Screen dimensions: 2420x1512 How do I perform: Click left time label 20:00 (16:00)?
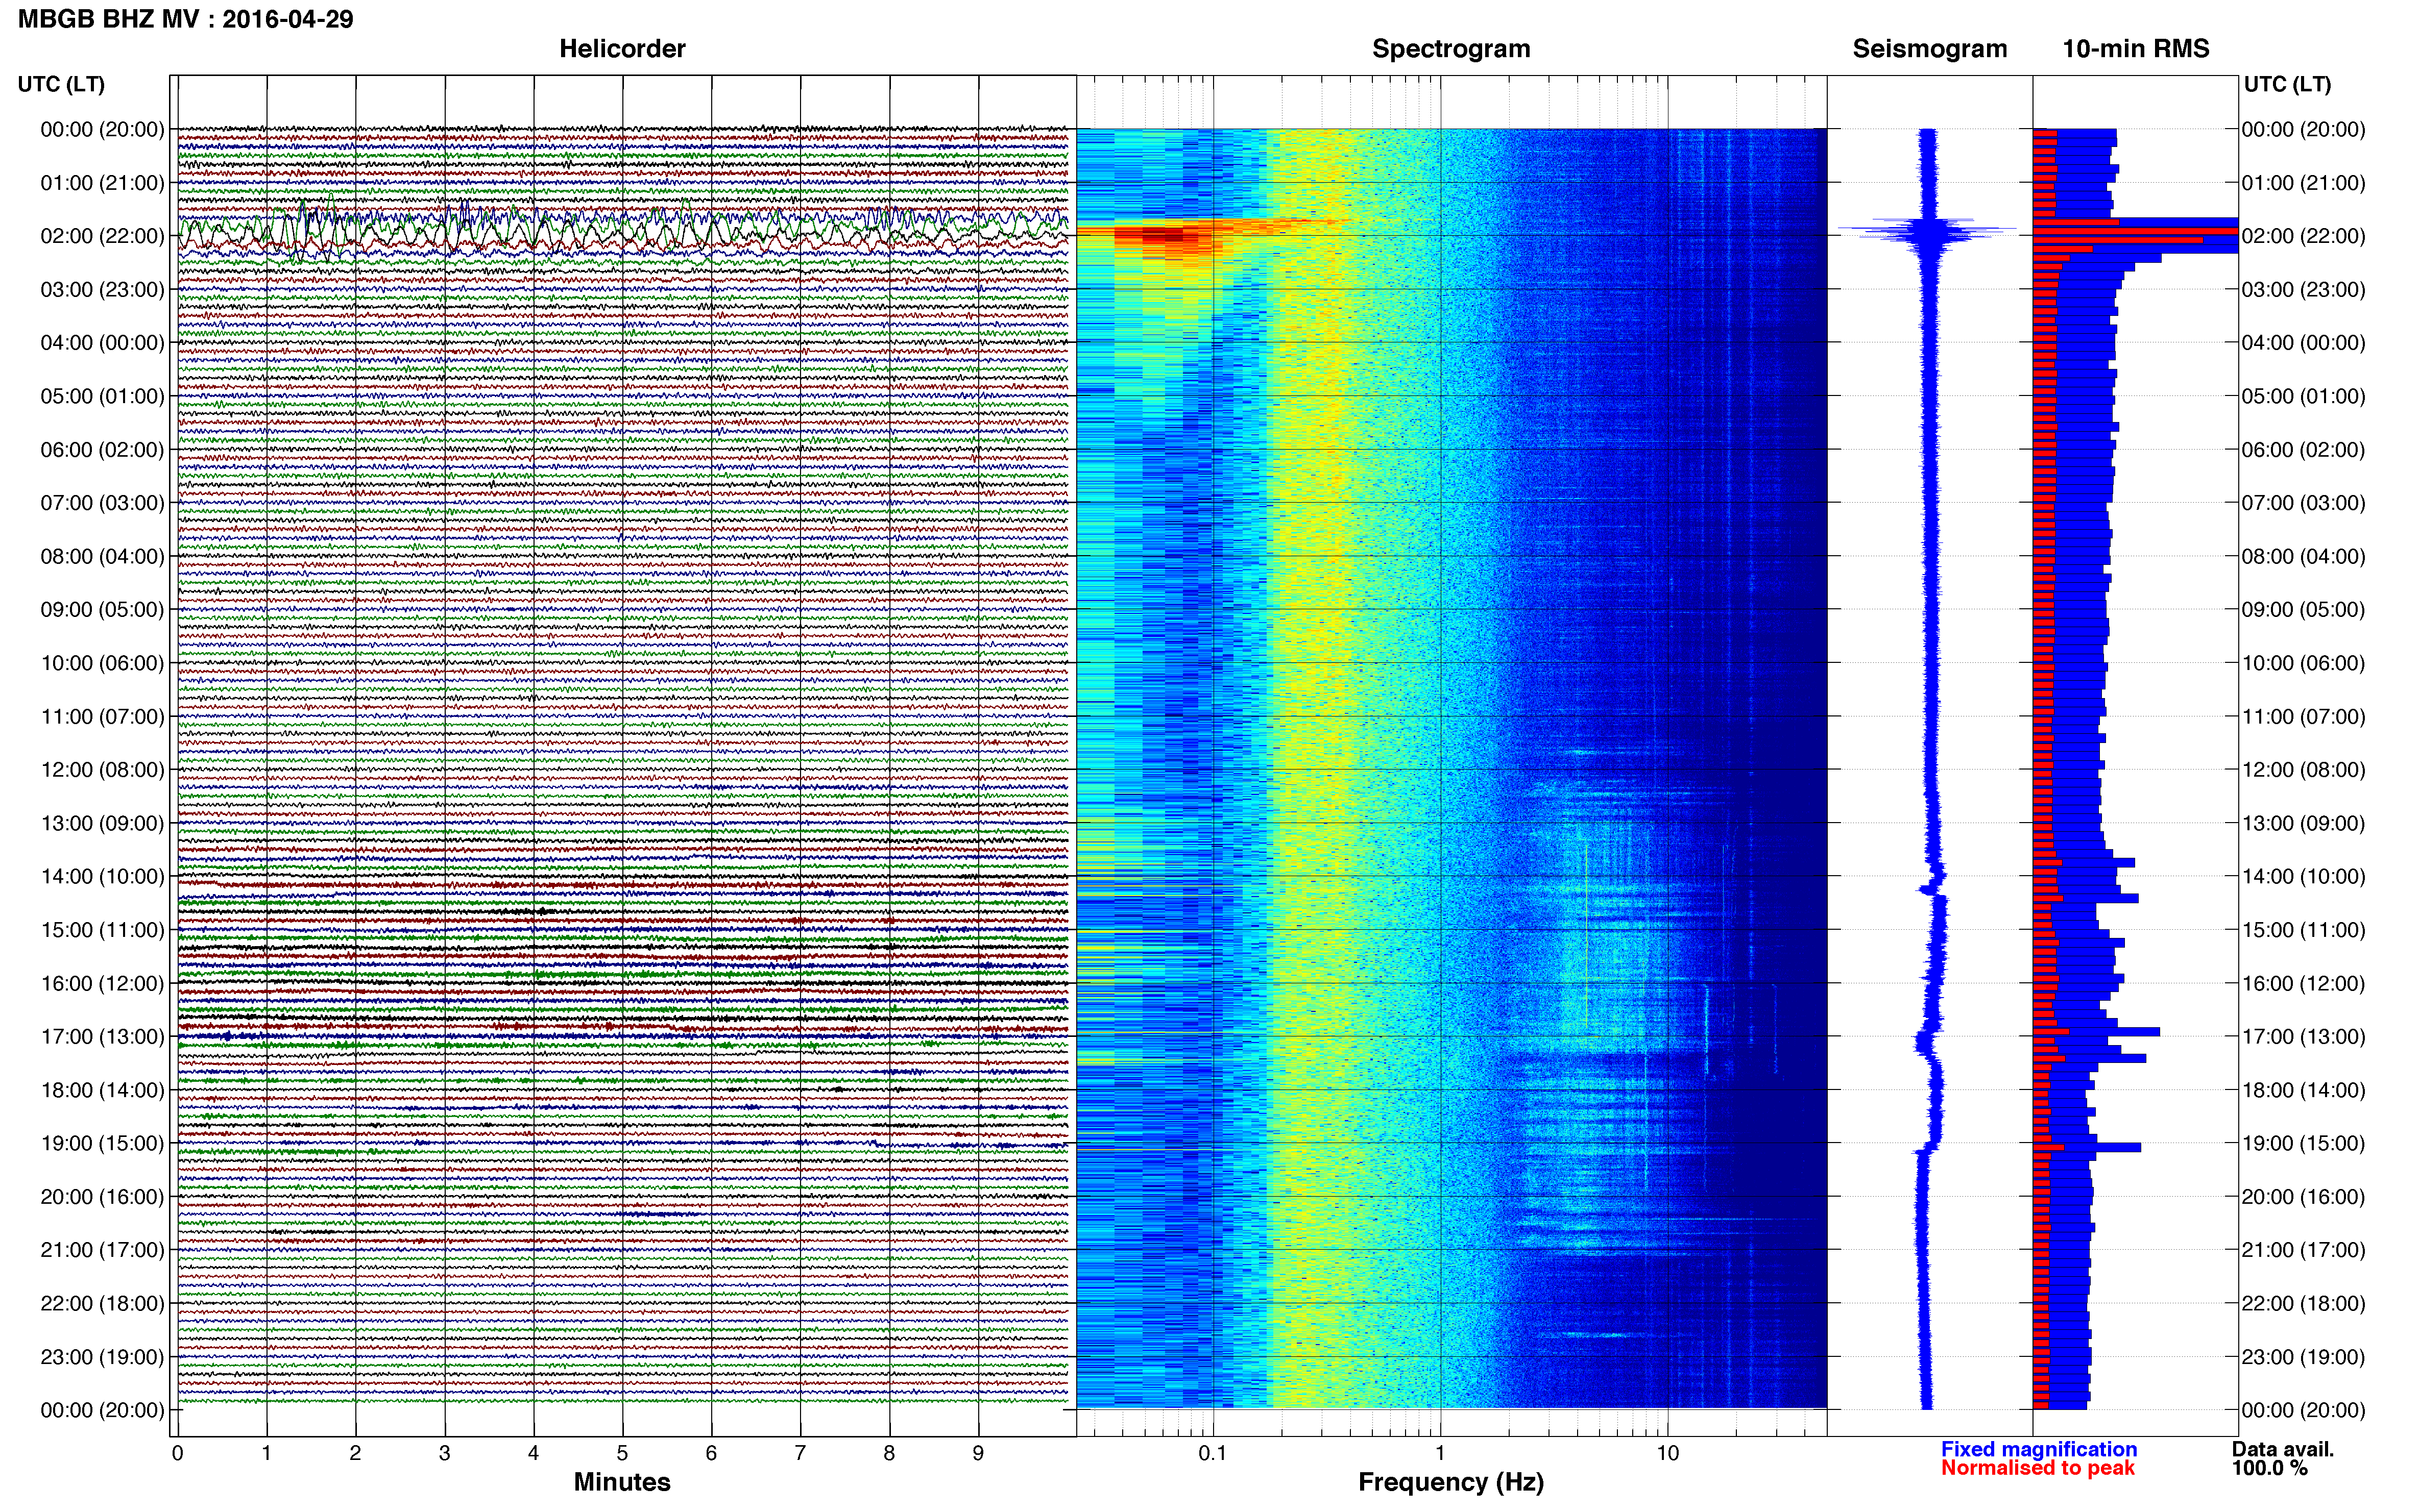click(102, 1197)
